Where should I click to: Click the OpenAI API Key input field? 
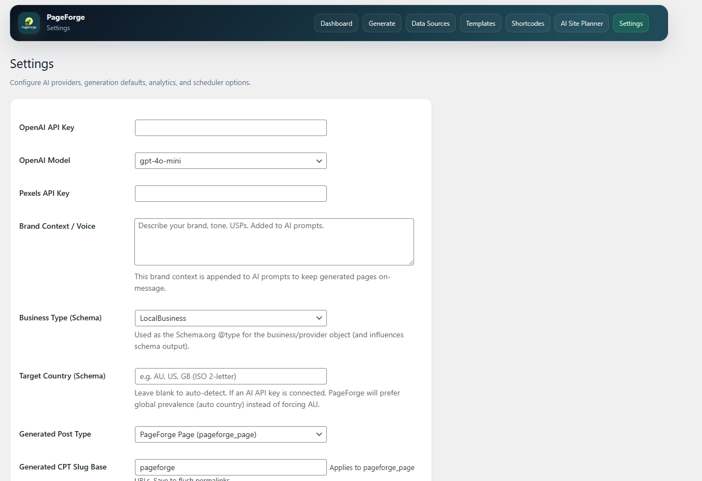(230, 127)
